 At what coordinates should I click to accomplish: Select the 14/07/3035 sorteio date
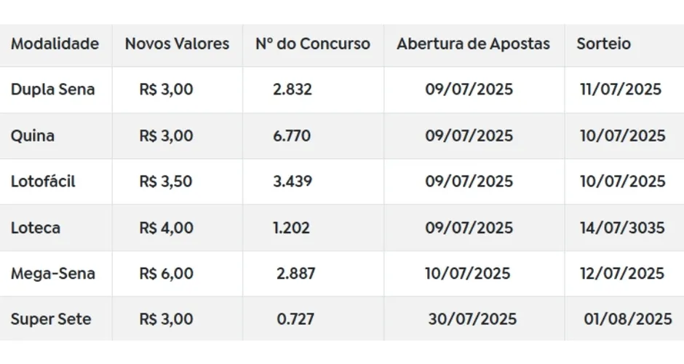point(622,227)
